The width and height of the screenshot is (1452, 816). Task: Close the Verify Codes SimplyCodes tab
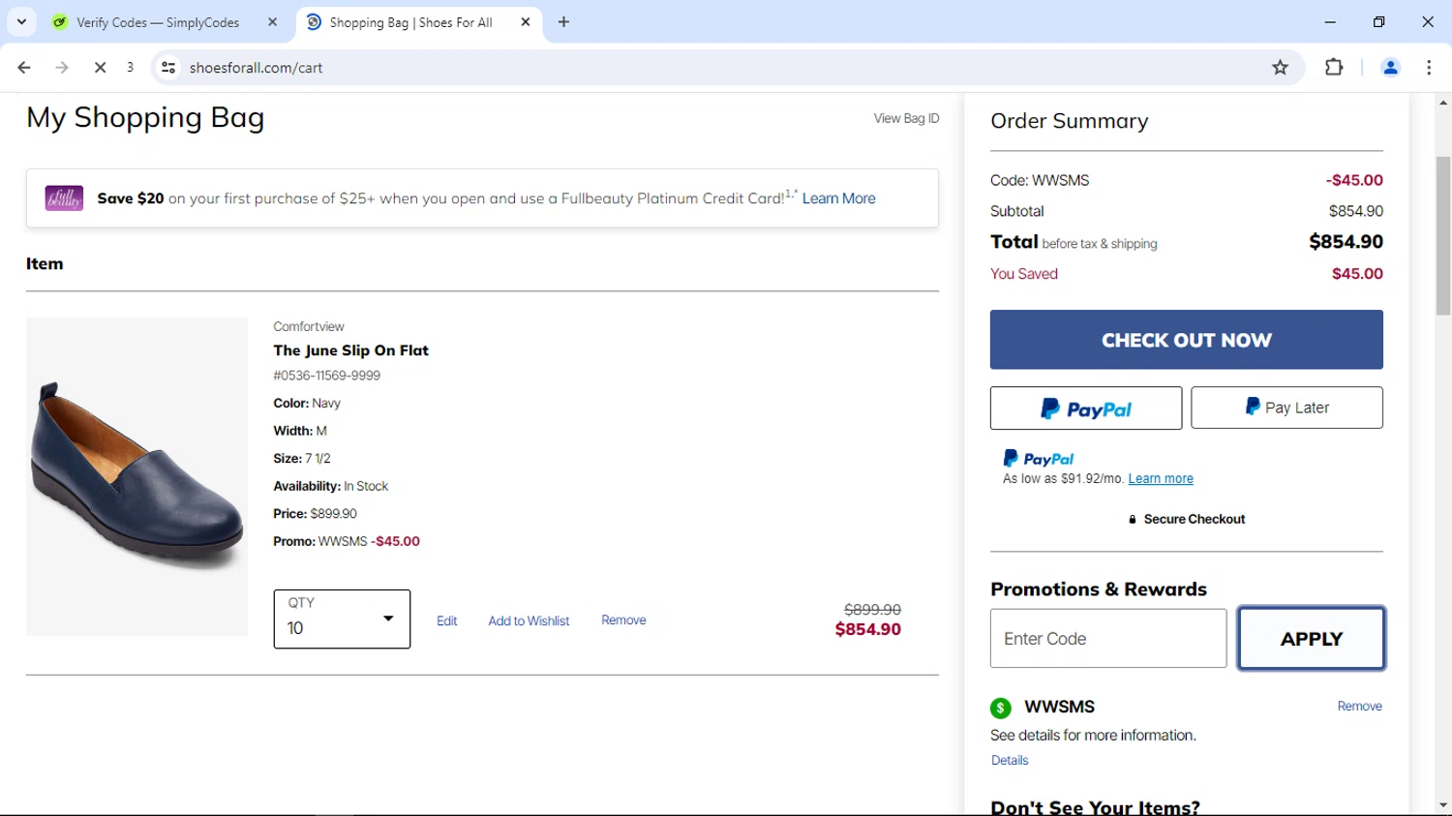click(272, 22)
